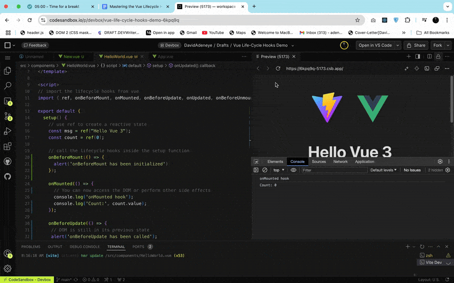This screenshot has width=454, height=283.
Task: Open the Chrome tab search dropdown
Action: (447, 6)
